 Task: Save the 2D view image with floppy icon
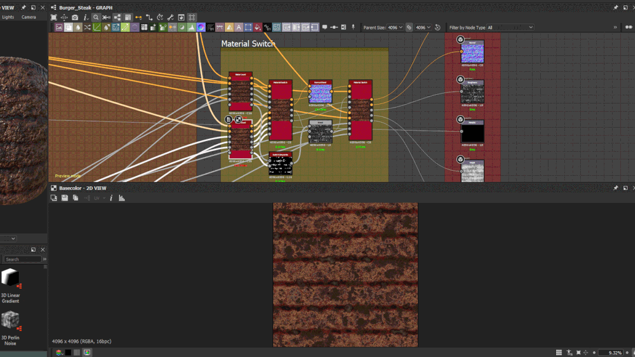coord(64,198)
